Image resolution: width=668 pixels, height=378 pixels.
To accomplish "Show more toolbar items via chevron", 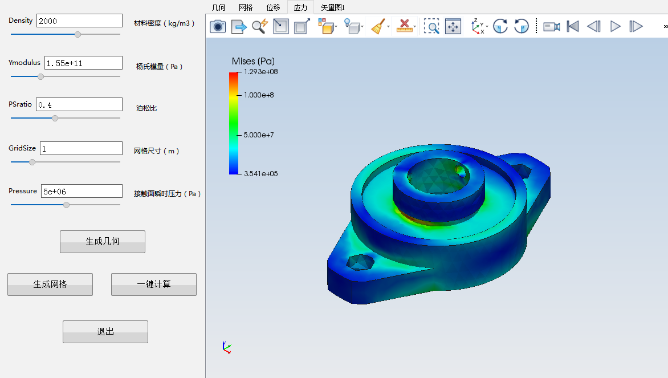I will 665,26.
